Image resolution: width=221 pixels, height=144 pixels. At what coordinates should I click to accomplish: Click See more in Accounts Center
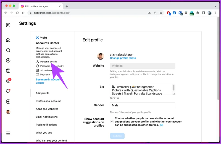[x=48, y=81]
